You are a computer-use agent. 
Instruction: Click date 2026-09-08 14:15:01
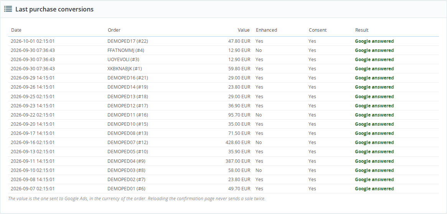point(33,179)
